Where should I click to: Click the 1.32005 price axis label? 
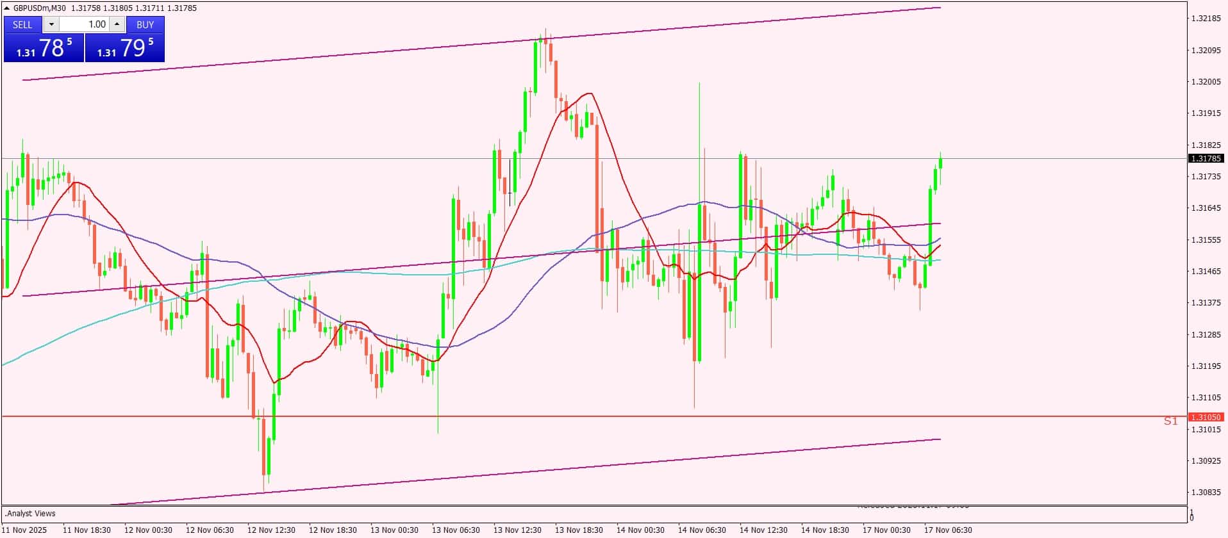[1206, 82]
